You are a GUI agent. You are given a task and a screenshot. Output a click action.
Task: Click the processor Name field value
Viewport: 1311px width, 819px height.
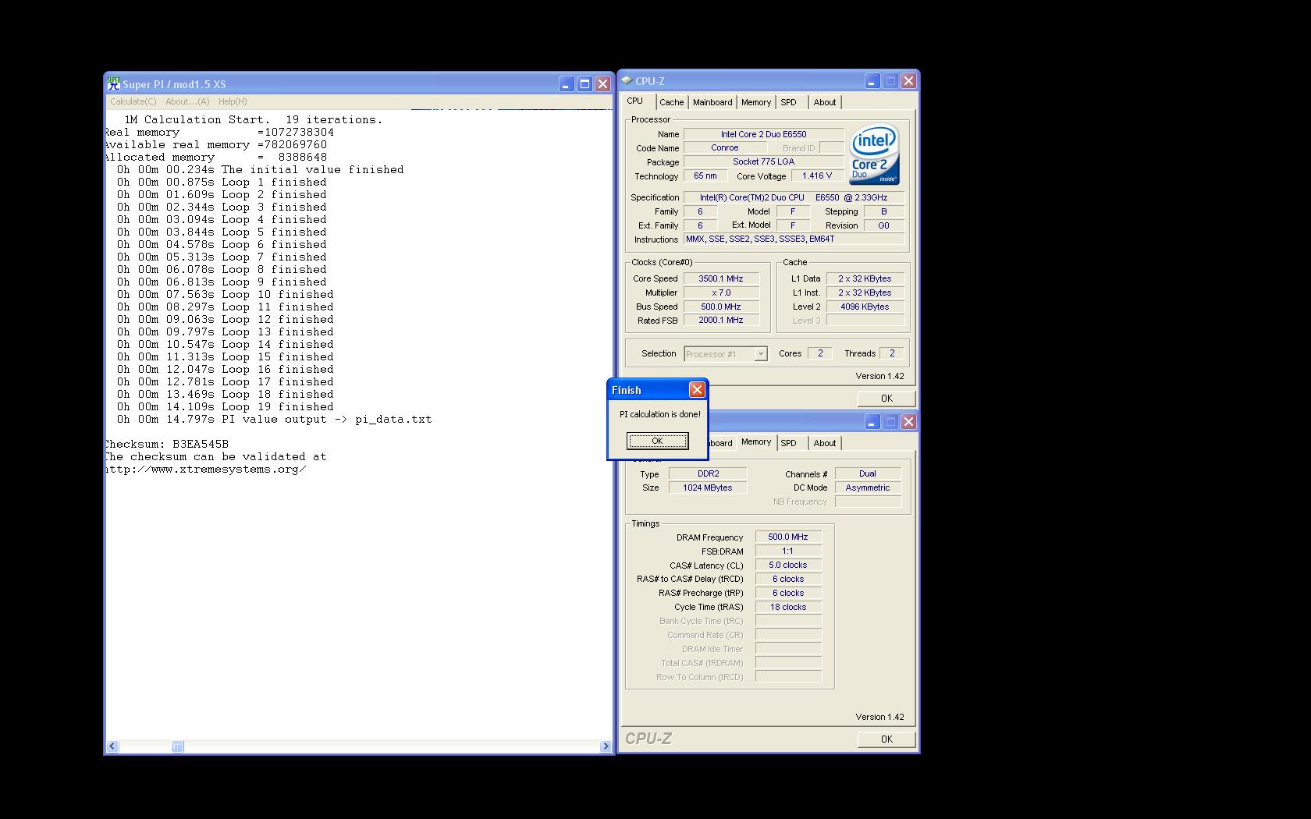click(x=763, y=134)
